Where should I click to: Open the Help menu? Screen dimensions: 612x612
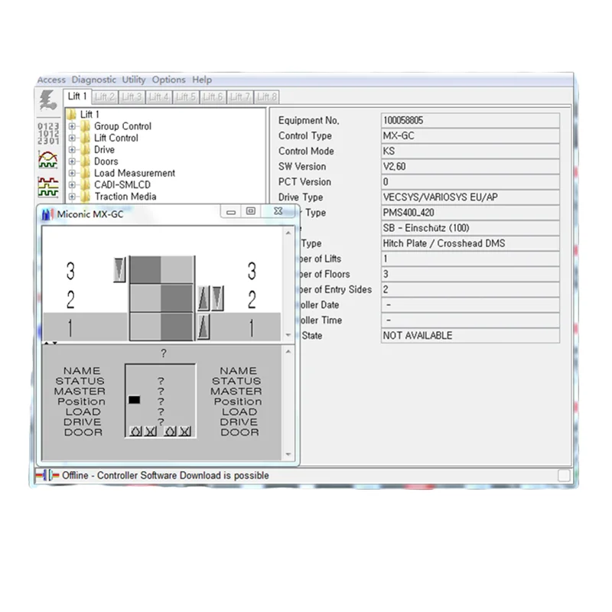pos(202,80)
